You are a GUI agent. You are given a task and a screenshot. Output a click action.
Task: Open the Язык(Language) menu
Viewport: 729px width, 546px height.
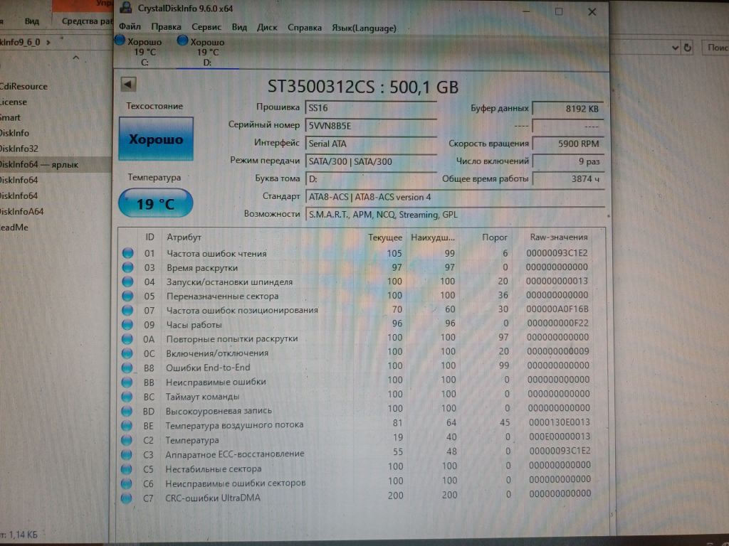[x=364, y=28]
